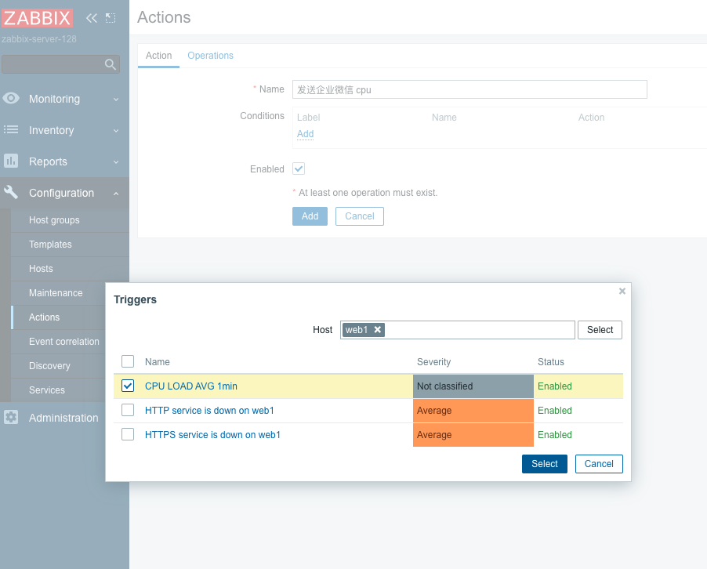Open HTTP service is down on web1 link

click(x=209, y=411)
